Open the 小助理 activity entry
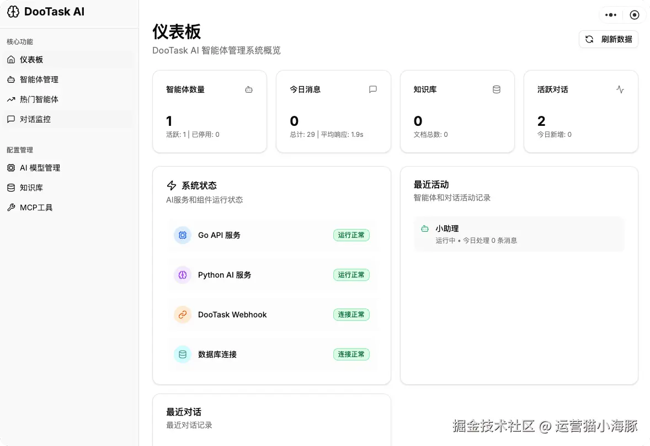The width and height of the screenshot is (650, 446). pos(519,234)
